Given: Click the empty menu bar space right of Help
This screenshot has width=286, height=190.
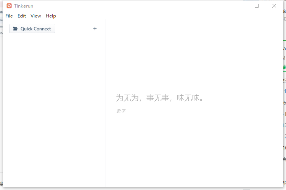Looking at the screenshot, I should pos(153,16).
